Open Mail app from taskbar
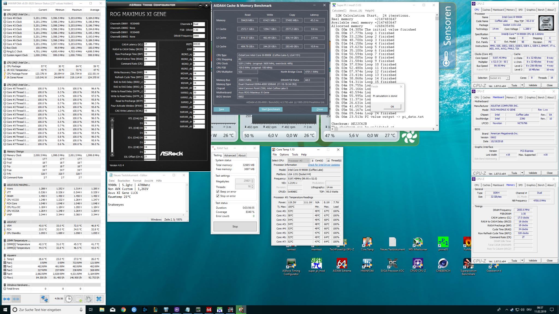Viewport: 559px width, 314px height. [x=112, y=310]
